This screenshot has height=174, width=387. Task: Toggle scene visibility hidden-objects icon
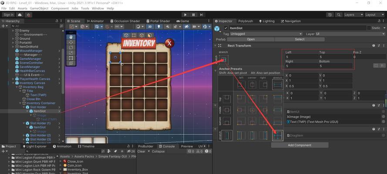(x=187, y=27)
